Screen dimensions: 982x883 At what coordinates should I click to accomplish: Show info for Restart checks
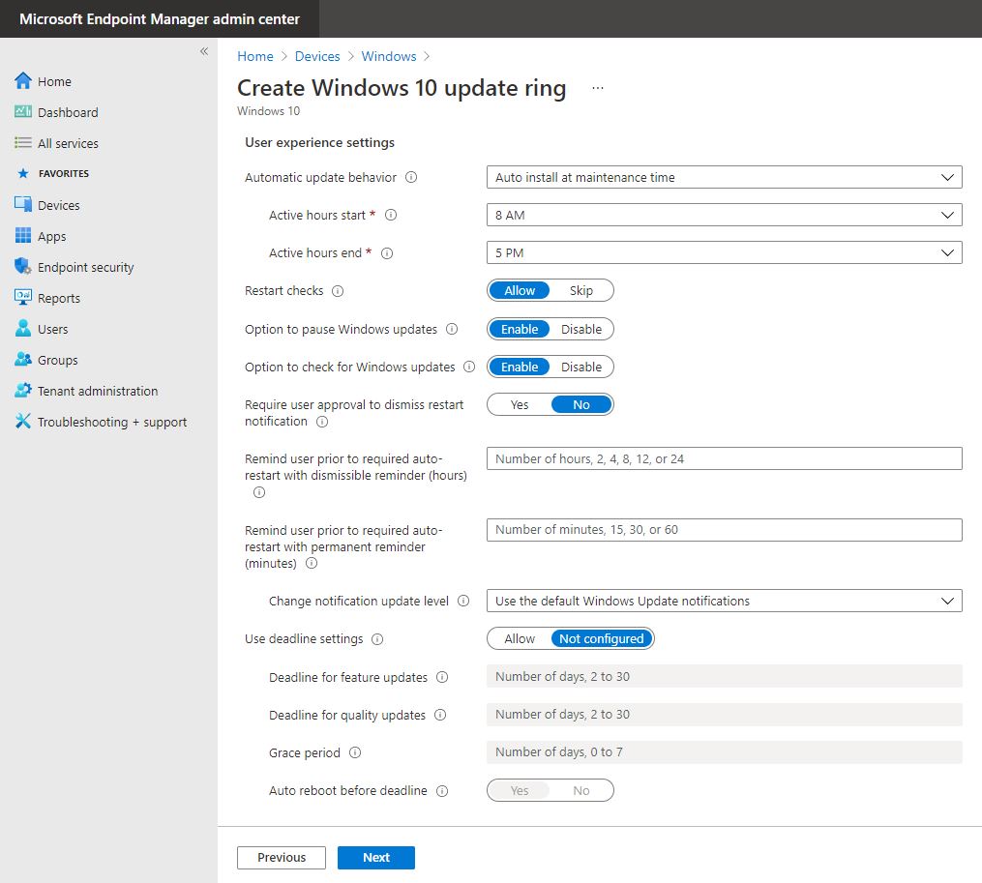[338, 290]
